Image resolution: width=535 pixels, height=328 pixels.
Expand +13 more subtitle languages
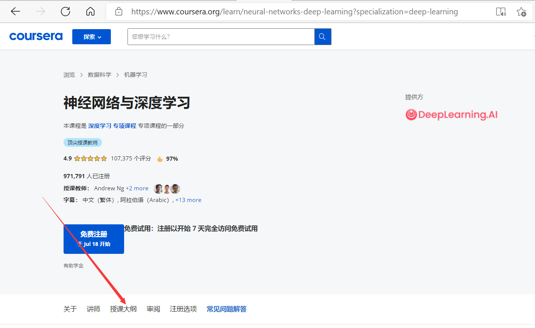[188, 200]
